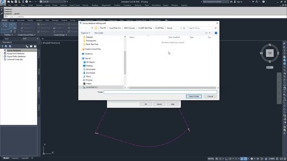Select Creative Cloud Files in navigation pane
The height and width of the screenshot is (161, 287).
pos(93,49)
